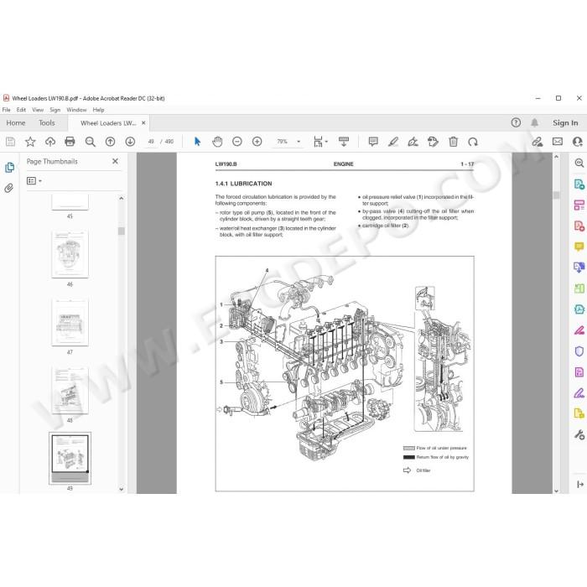Image resolution: width=587 pixels, height=587 pixels.
Task: Open the Protect shield tool
Action: click(579, 351)
